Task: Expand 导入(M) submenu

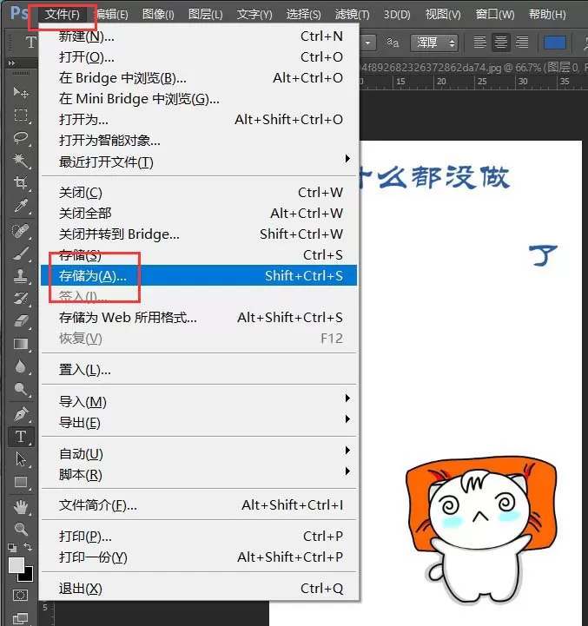Action: point(199,401)
